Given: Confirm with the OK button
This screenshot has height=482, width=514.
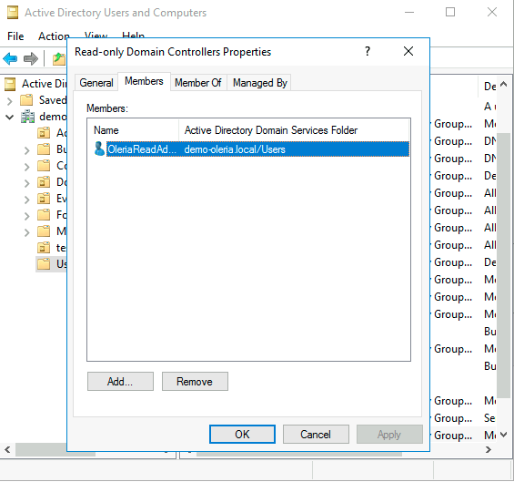Looking at the screenshot, I should coord(242,434).
